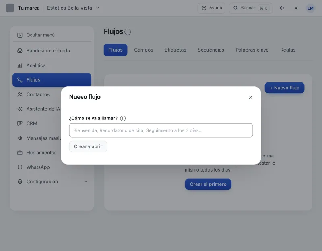Switch to the Etiquetas tab

[175, 50]
